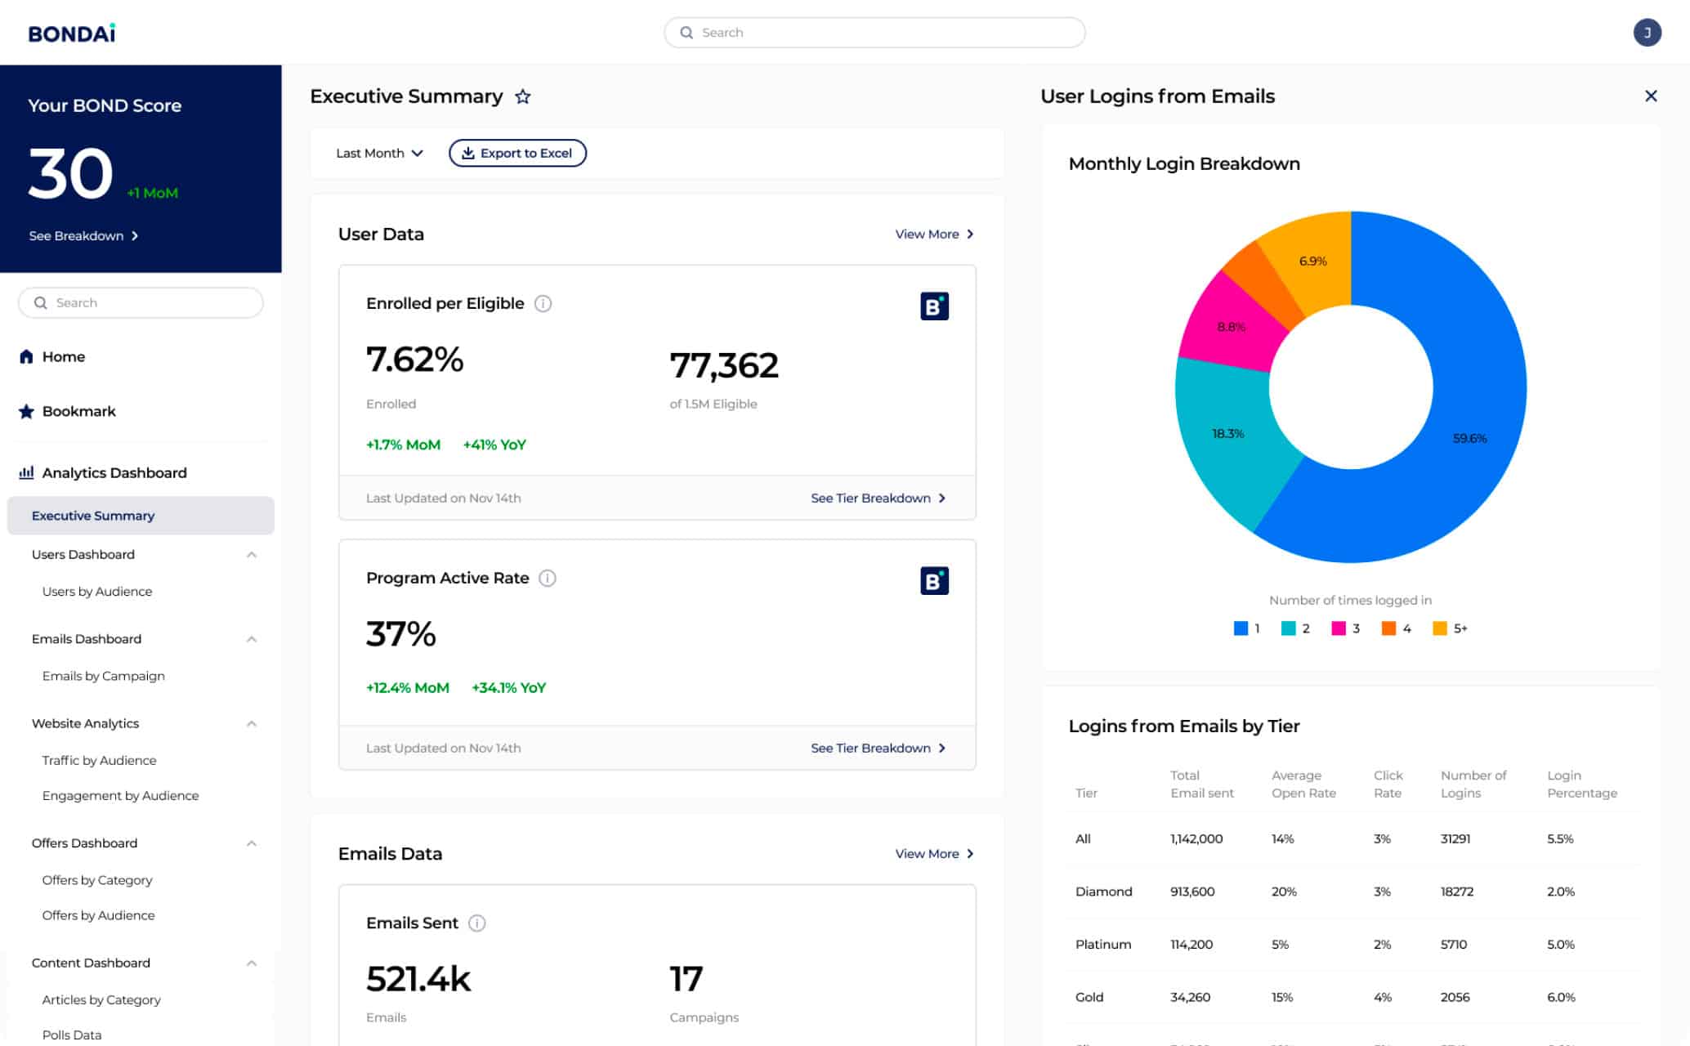Image resolution: width=1690 pixels, height=1046 pixels.
Task: Select Offers by Category in sidebar
Action: pos(97,880)
